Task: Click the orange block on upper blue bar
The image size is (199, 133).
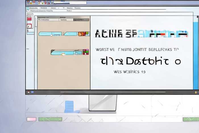Action: coord(81,34)
